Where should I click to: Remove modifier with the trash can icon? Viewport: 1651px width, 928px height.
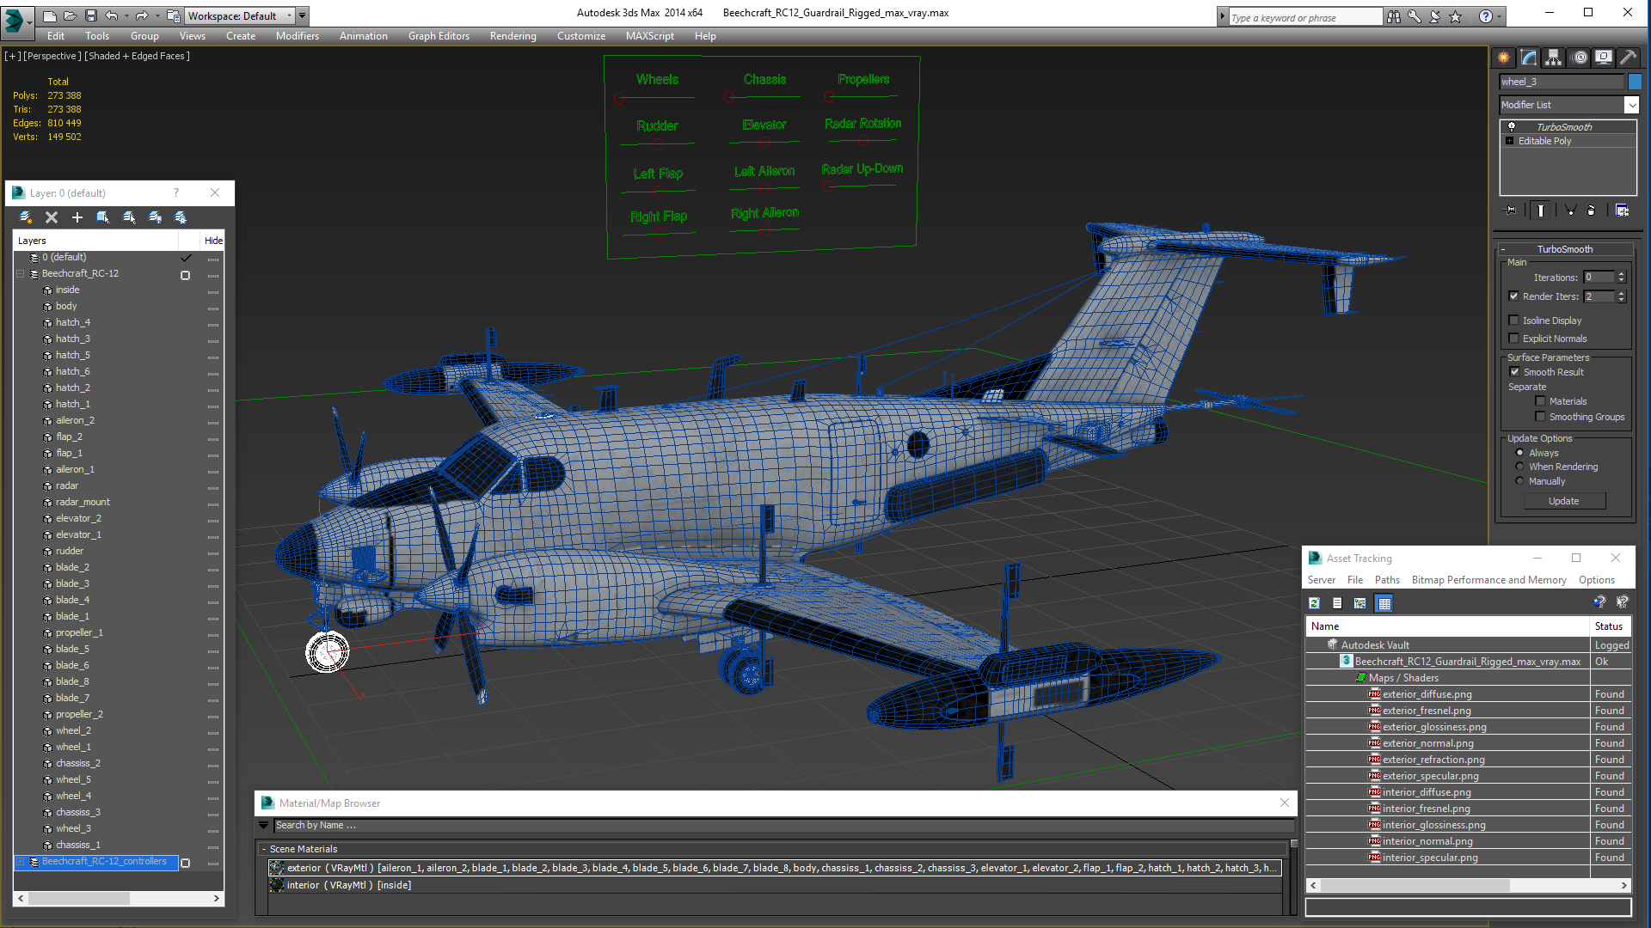(x=1592, y=211)
